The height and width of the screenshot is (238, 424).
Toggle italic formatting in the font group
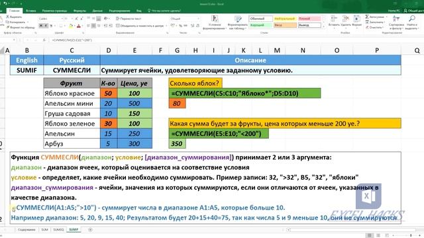(x=46, y=26)
